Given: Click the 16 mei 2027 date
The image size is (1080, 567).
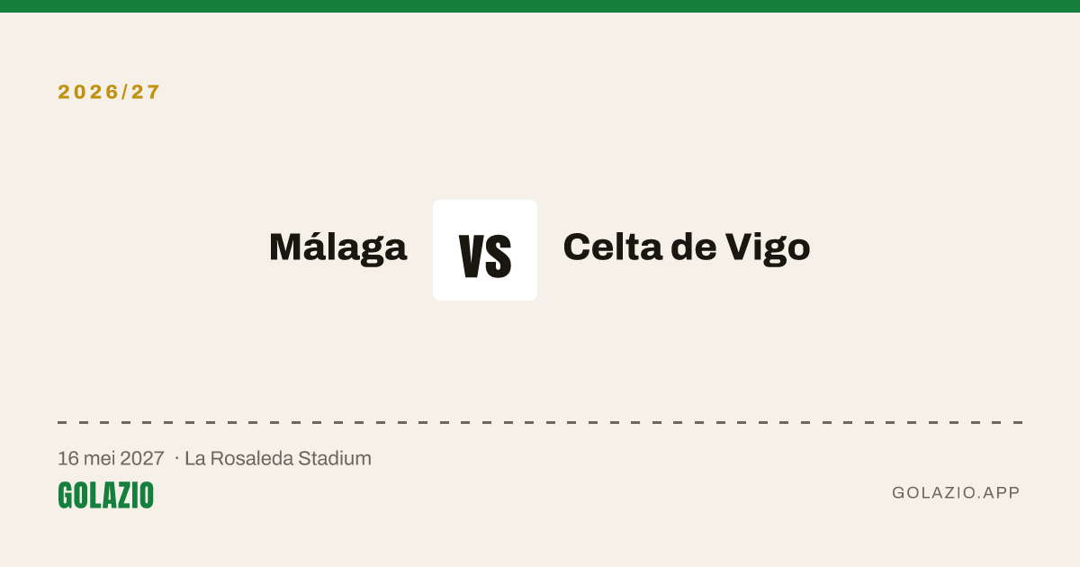Looking at the screenshot, I should [x=111, y=458].
